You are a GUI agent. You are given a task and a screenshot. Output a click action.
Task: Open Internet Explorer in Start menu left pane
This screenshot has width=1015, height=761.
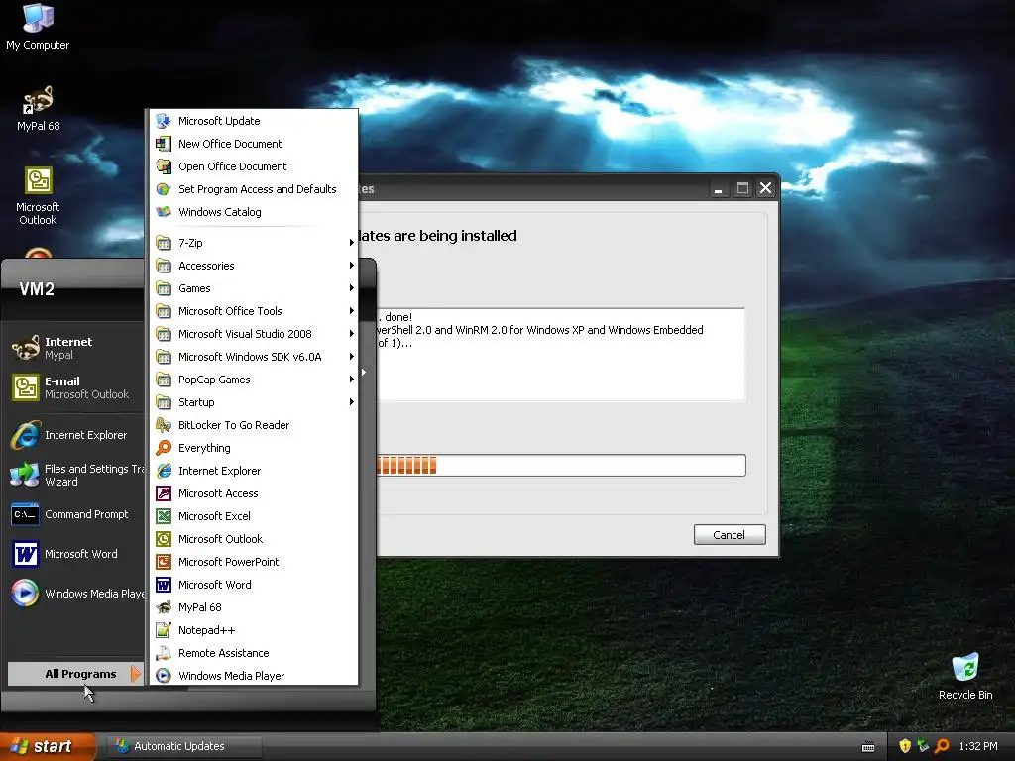(x=73, y=435)
